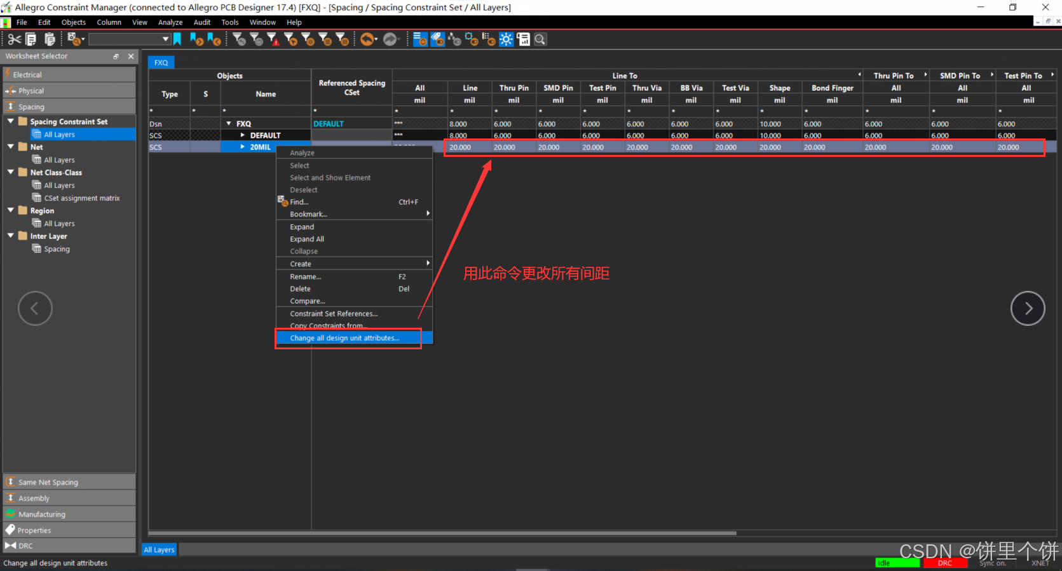1062x571 pixels.
Task: Open the Electrical worksheet section
Action: click(x=69, y=75)
